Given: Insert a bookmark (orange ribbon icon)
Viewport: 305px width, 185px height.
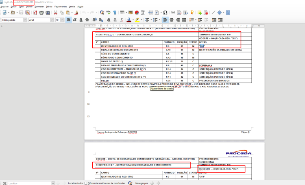Looking at the screenshot, I should click(x=192, y=13).
